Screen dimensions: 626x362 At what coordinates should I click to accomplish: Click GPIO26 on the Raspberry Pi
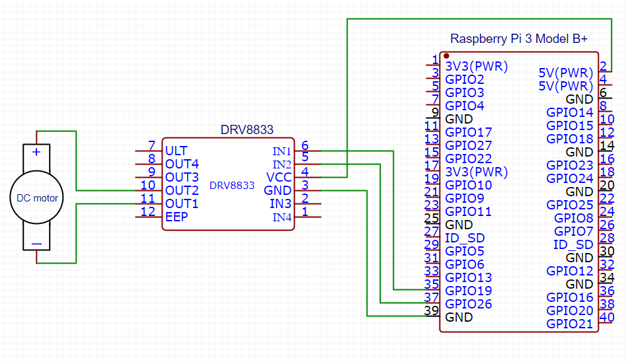click(x=468, y=304)
